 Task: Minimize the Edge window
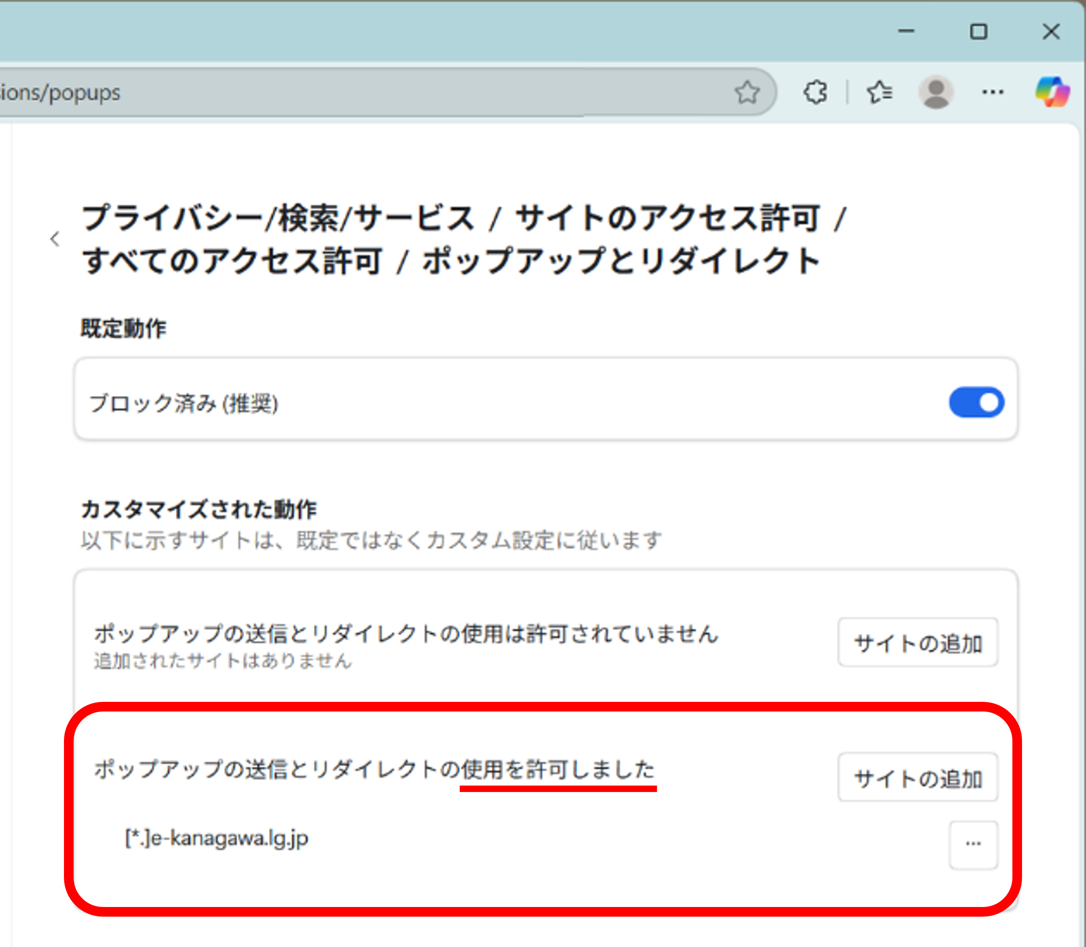[x=906, y=32]
